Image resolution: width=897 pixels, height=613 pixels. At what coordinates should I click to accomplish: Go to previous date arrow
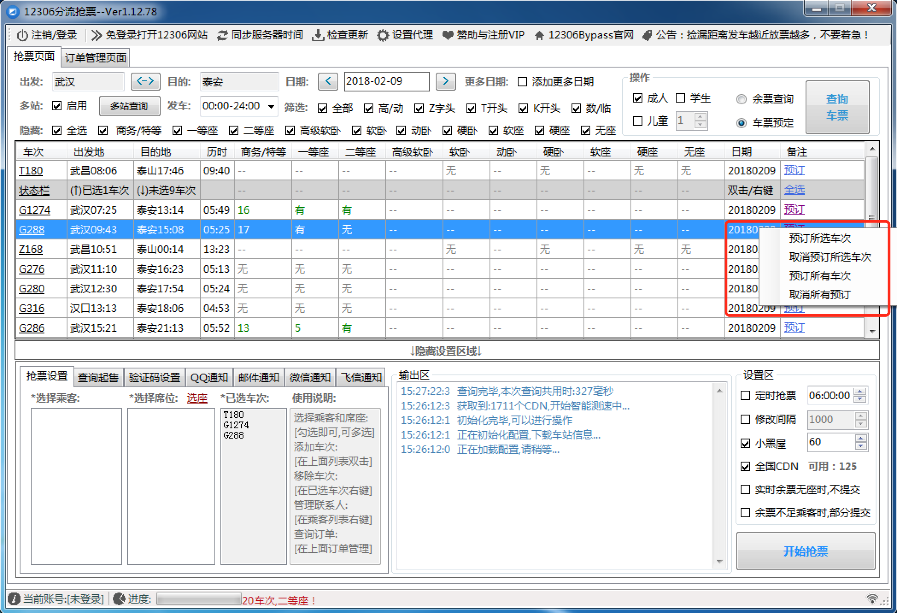point(328,81)
